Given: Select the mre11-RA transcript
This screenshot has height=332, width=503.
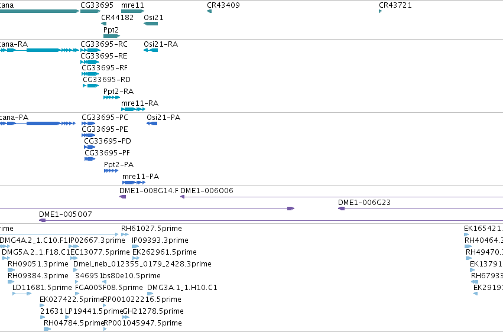Looking at the screenshot, I should pos(133,109).
